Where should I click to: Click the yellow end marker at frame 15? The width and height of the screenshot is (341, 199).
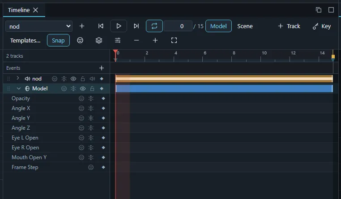(x=333, y=57)
